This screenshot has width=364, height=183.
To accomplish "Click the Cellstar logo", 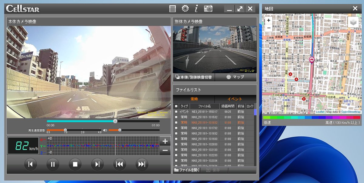I will click(23, 9).
